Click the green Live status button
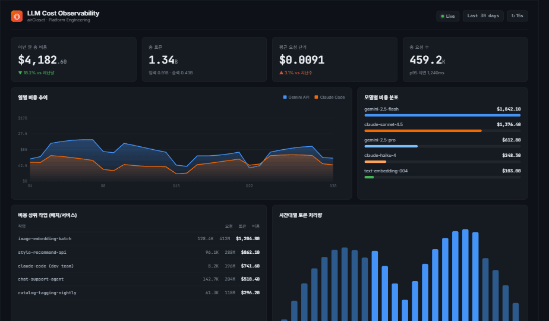The width and height of the screenshot is (549, 321). tap(448, 16)
